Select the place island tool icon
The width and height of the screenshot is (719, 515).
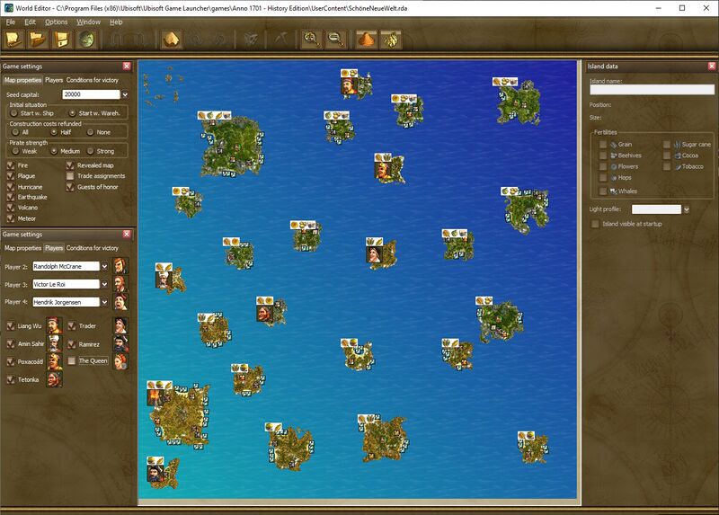click(x=172, y=40)
